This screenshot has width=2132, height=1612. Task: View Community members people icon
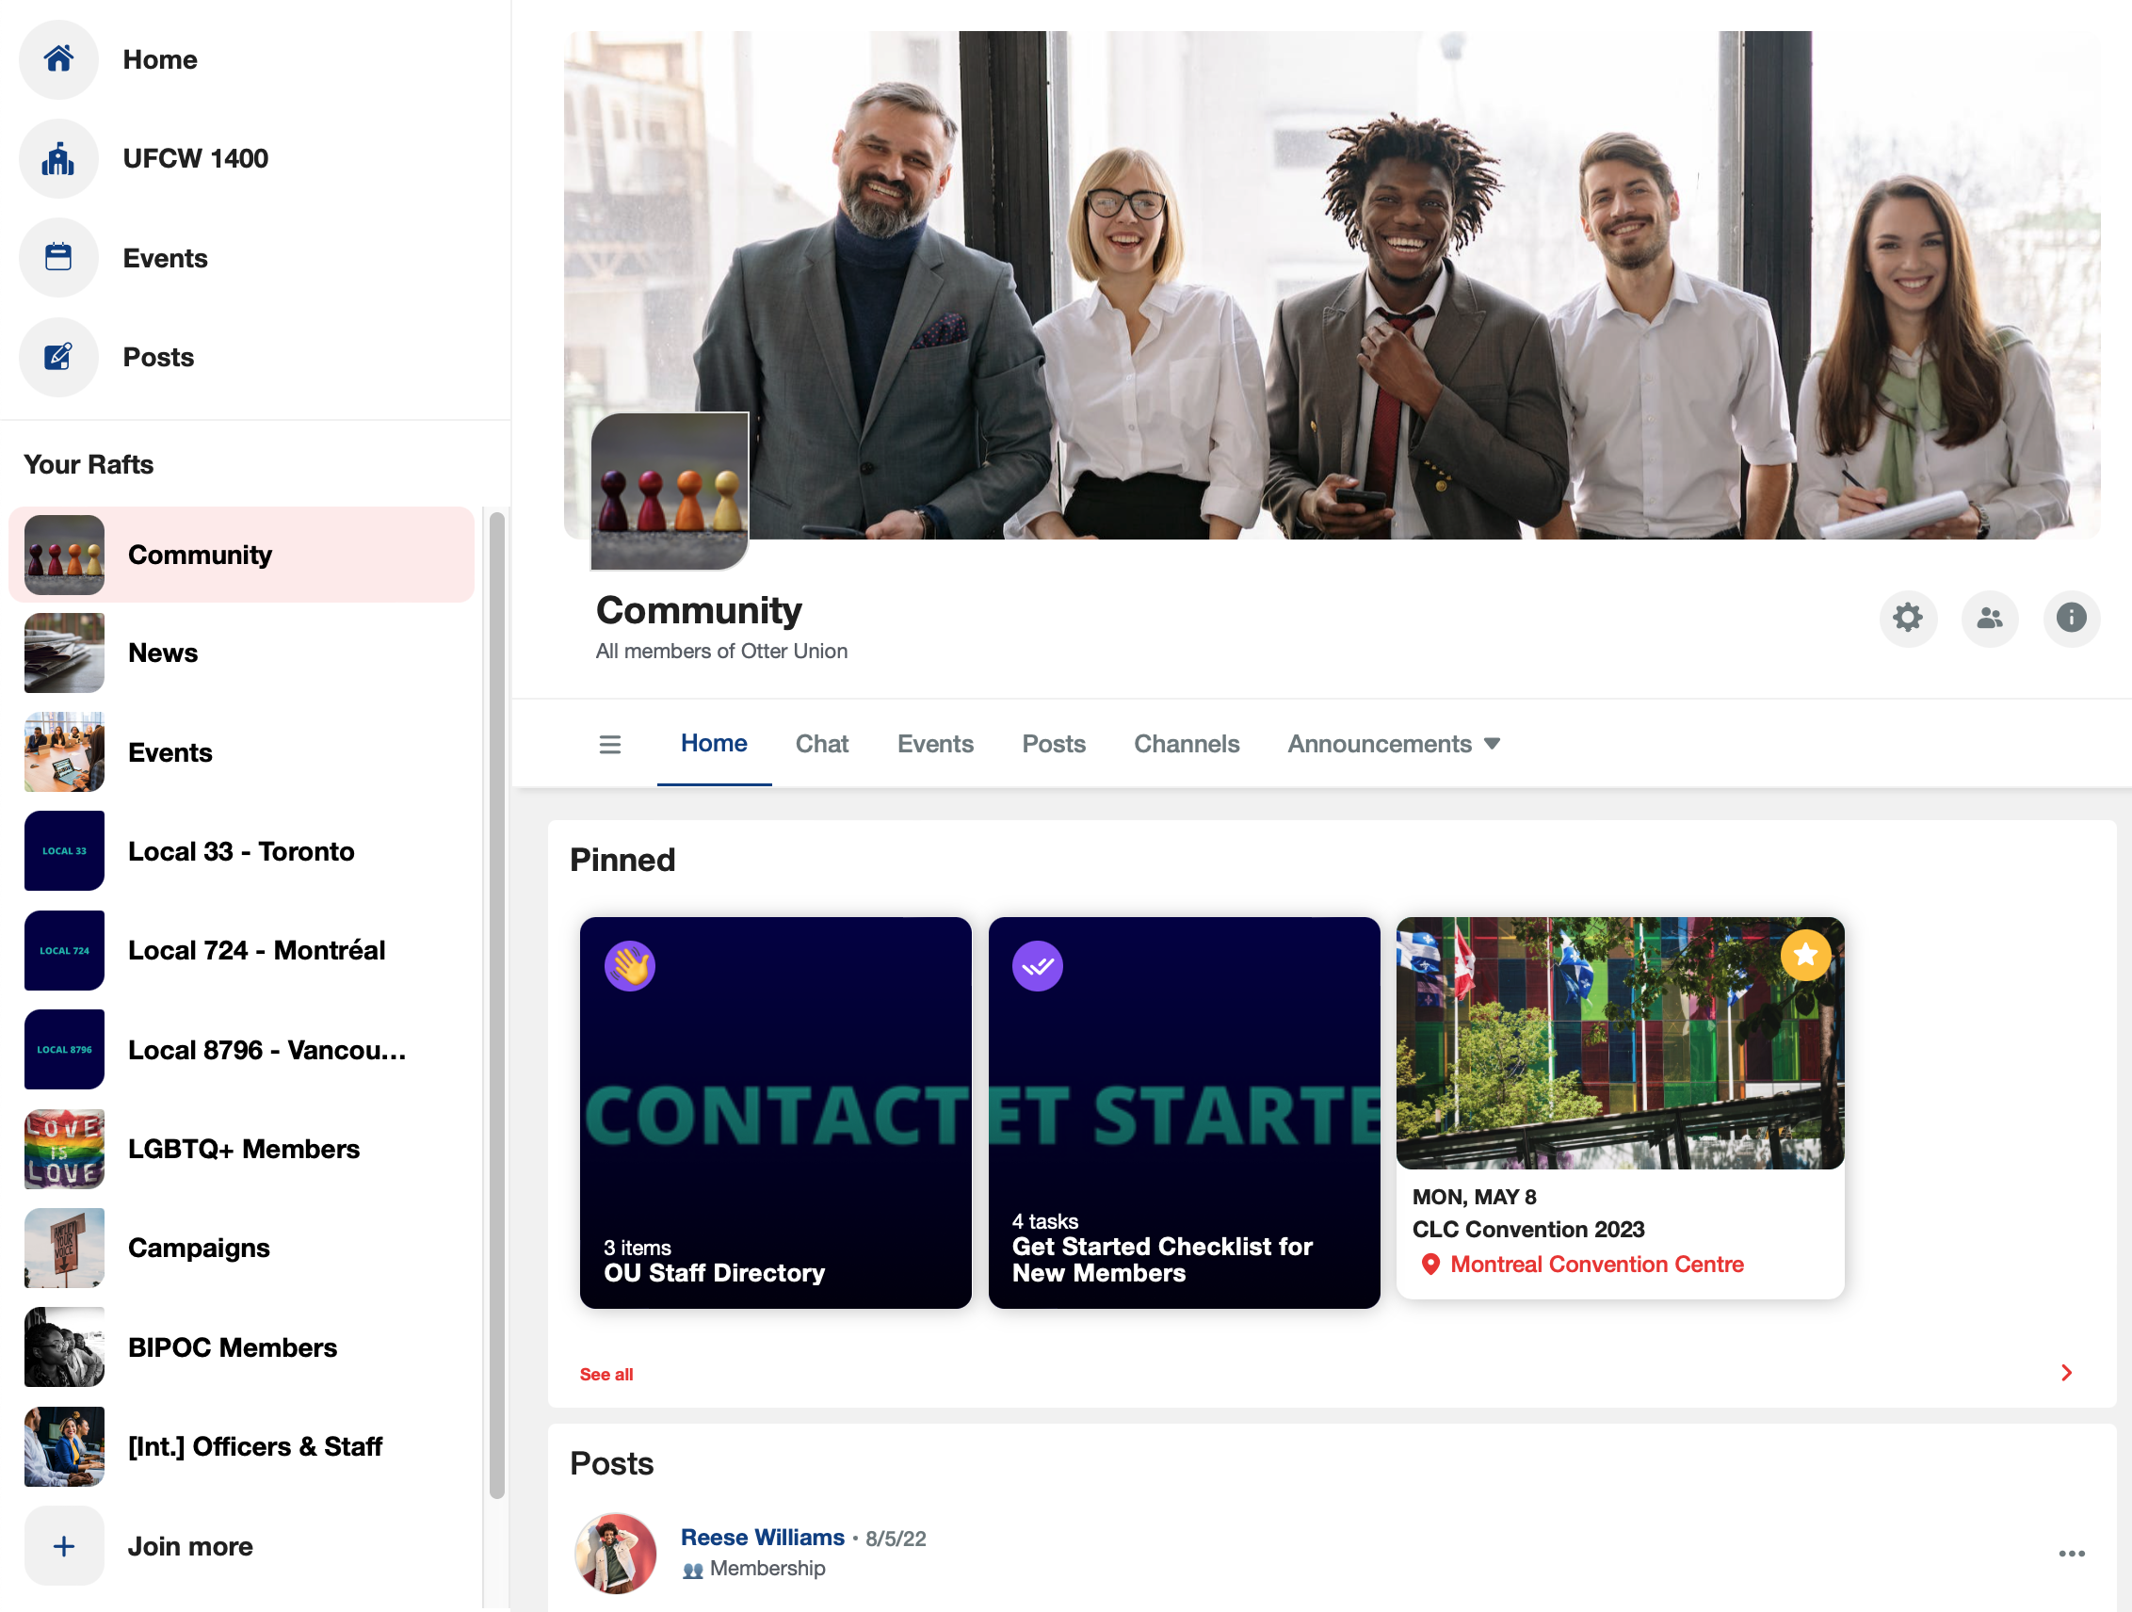pyautogui.click(x=1990, y=618)
